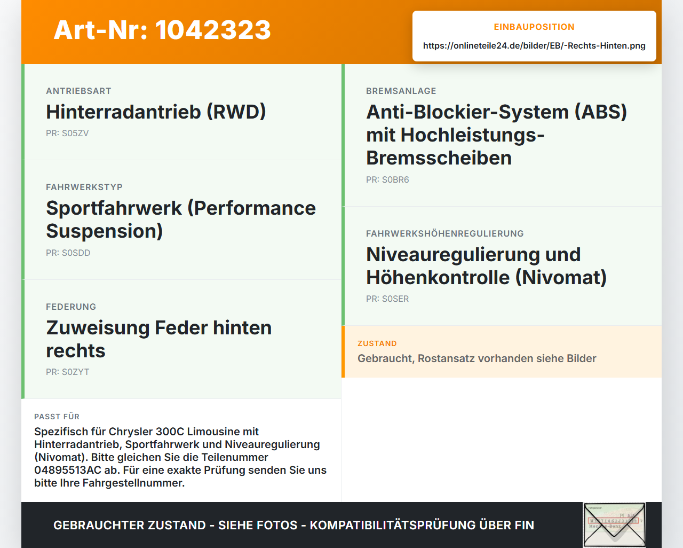This screenshot has height=548, width=683.
Task: Click the Passt für compatibility description
Action: click(x=181, y=457)
